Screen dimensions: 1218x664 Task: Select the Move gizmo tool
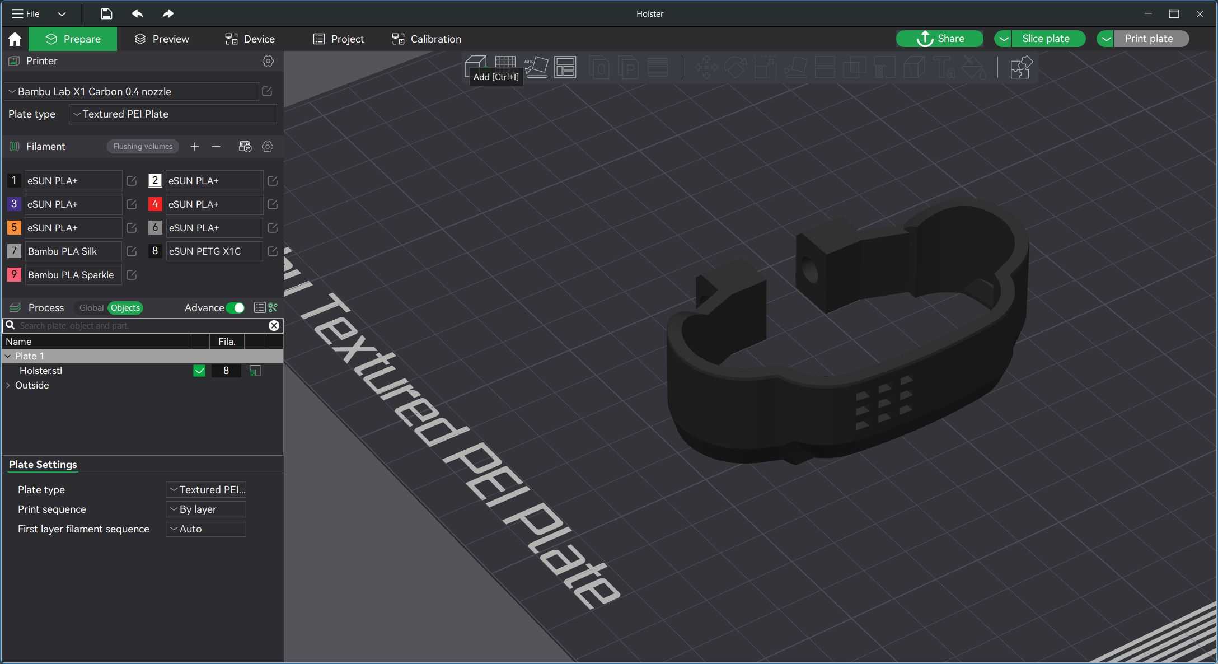click(x=706, y=68)
